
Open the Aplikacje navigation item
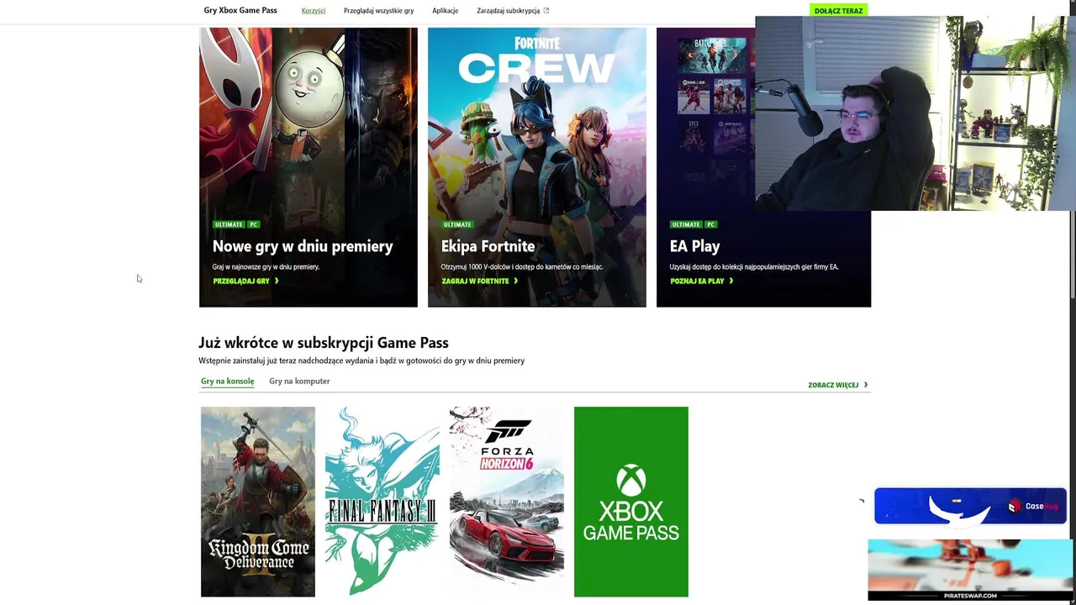[x=445, y=11]
